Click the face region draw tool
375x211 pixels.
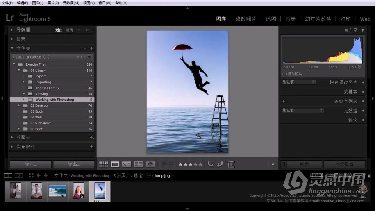(231, 164)
